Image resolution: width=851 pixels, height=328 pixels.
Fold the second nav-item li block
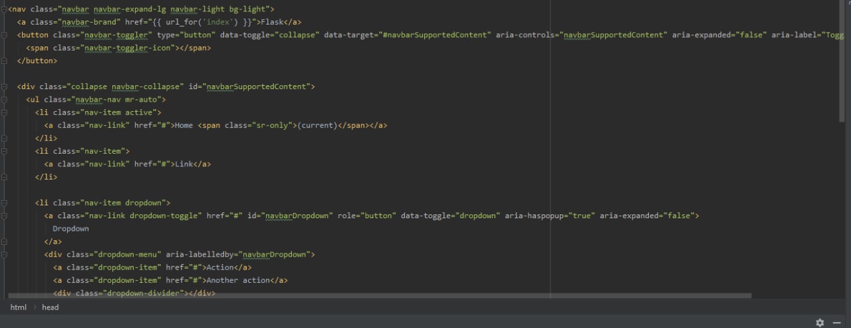tap(4, 151)
